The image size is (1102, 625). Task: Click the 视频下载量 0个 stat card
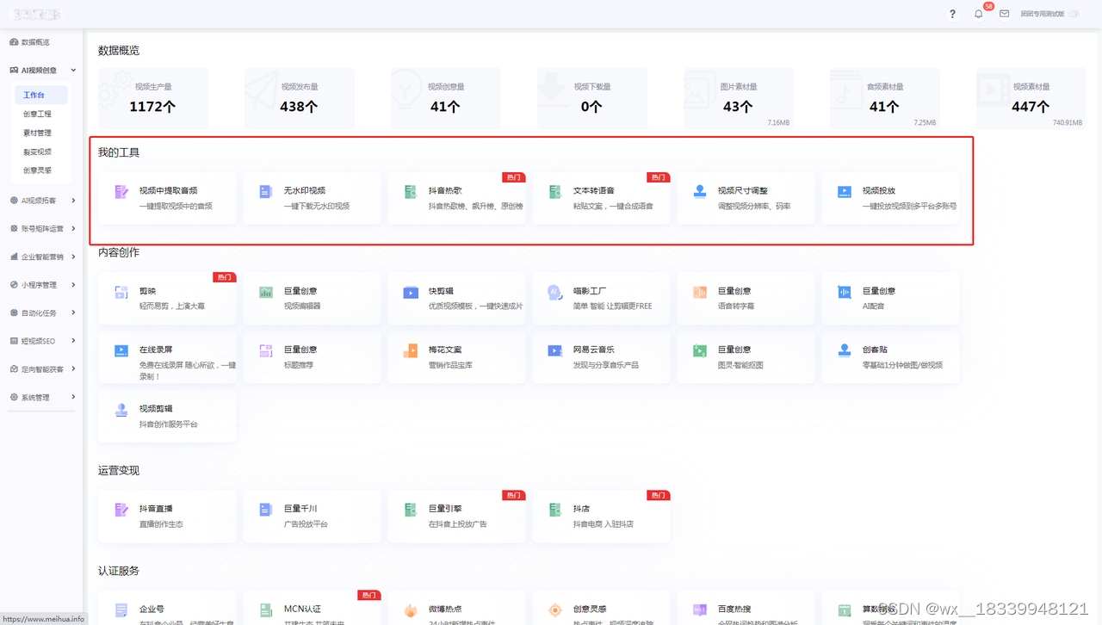pyautogui.click(x=592, y=99)
